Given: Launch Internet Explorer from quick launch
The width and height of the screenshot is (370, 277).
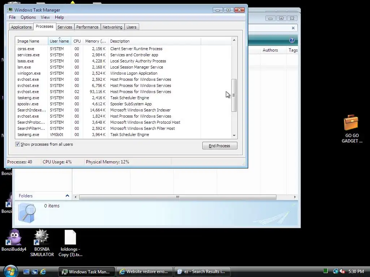Looking at the screenshot, I should (x=43, y=272).
